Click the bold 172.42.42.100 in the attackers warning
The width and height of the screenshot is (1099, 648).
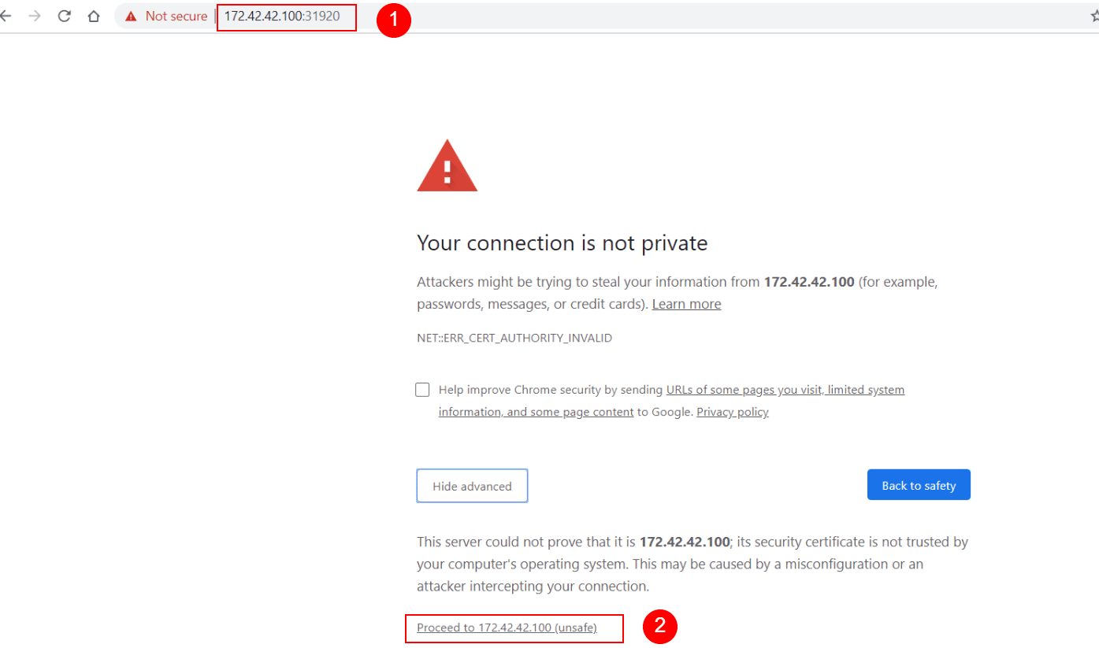coord(809,282)
